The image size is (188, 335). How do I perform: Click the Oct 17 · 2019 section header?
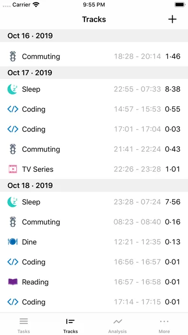tap(94, 73)
